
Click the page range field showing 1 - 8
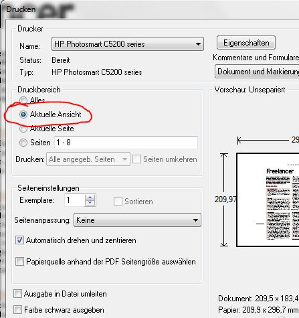[x=126, y=143]
